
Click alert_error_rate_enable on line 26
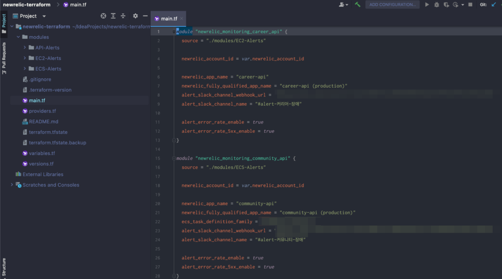213,257
